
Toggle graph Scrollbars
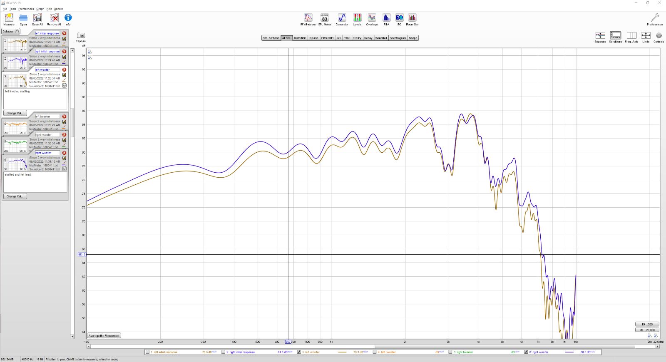[615, 37]
